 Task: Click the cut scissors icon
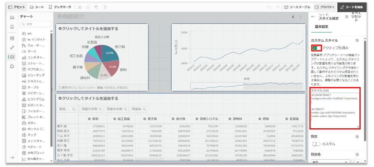point(79,7)
